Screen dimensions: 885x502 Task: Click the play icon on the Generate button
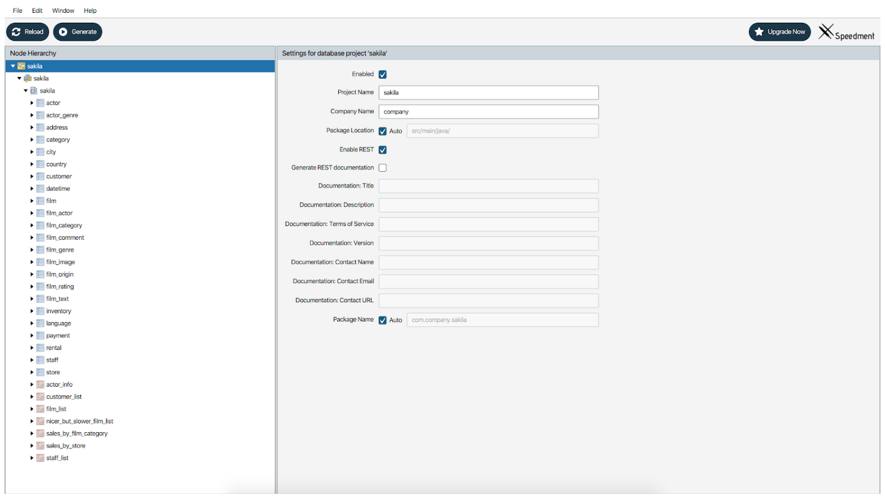(62, 31)
